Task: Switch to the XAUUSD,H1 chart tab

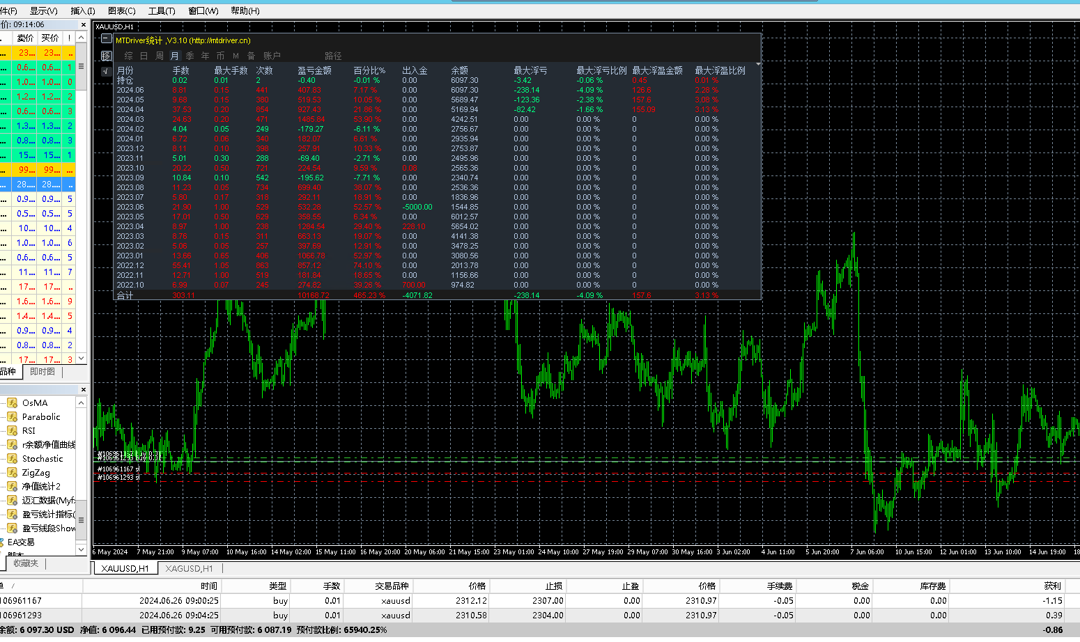Action: coord(125,568)
